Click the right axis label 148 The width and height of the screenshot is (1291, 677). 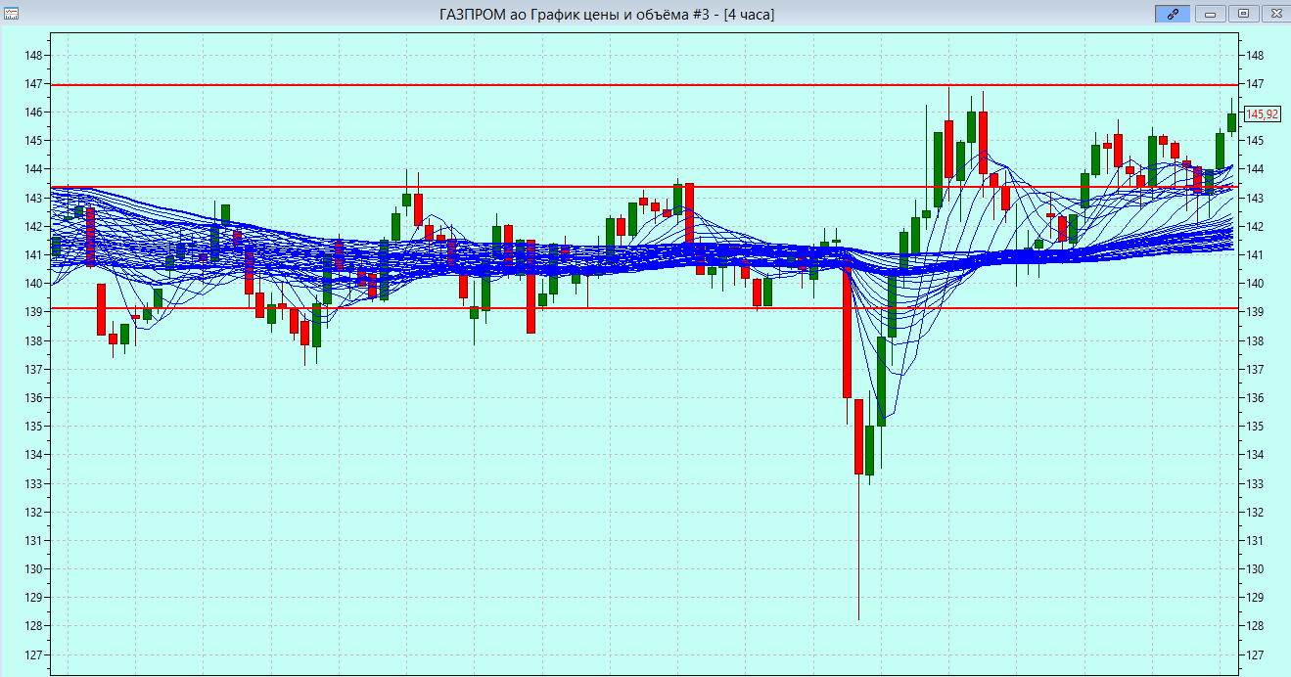click(1254, 56)
